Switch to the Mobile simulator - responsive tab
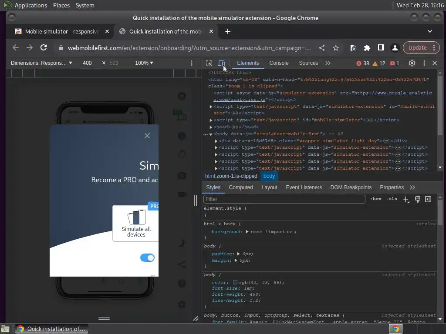446x334 pixels. pyautogui.click(x=62, y=31)
